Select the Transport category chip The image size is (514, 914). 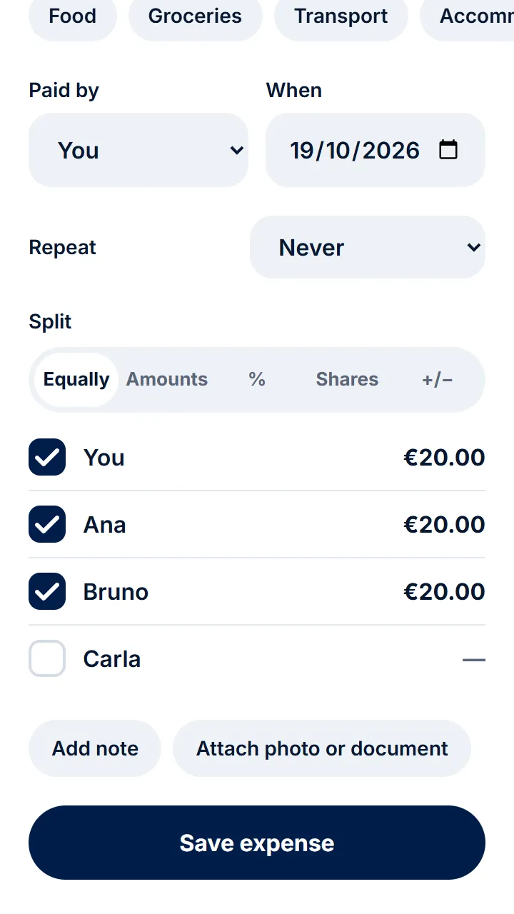341,16
